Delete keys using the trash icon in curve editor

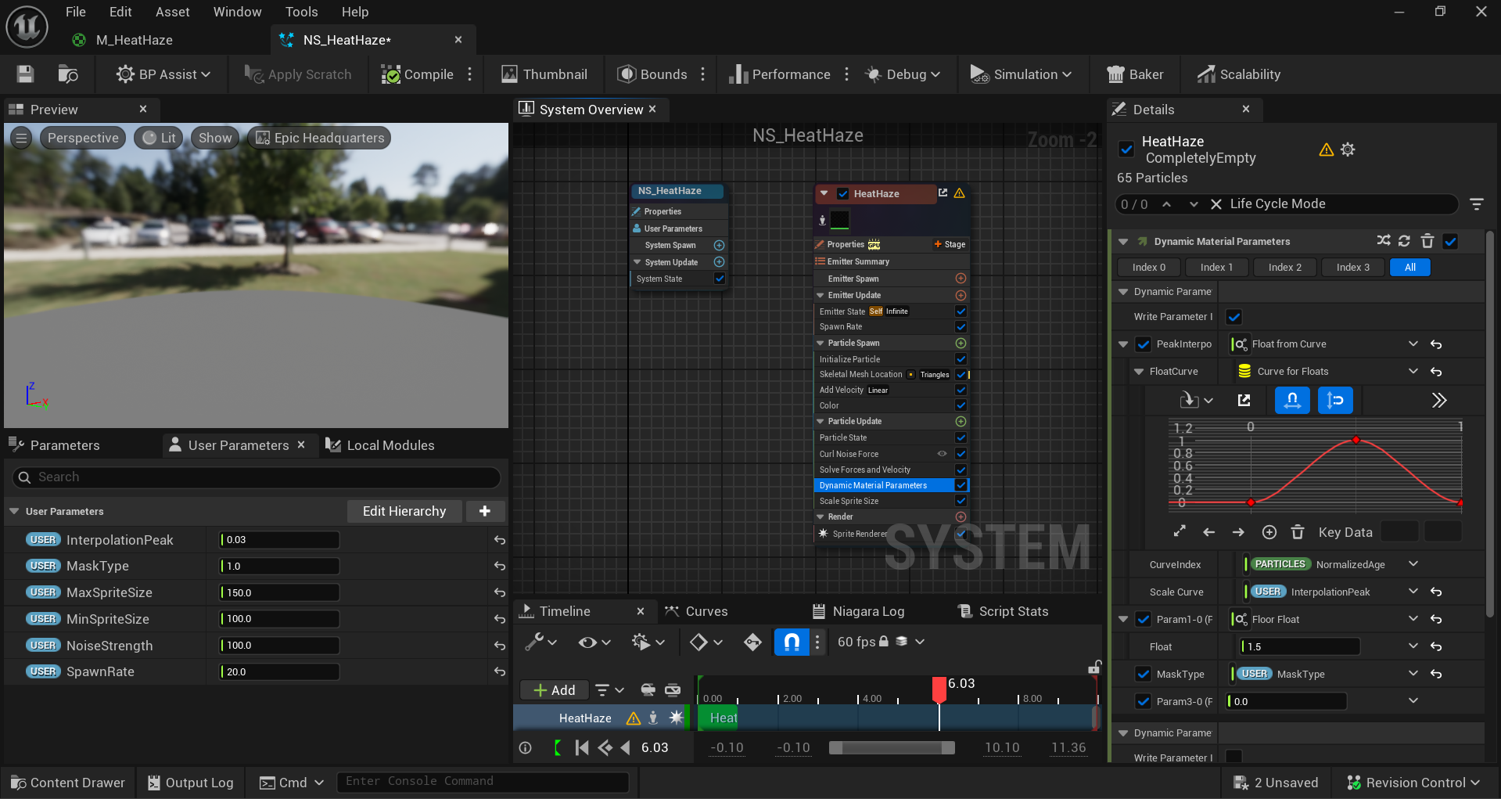coord(1298,531)
